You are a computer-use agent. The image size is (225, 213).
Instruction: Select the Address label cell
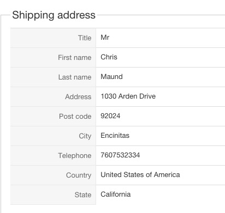(x=53, y=96)
